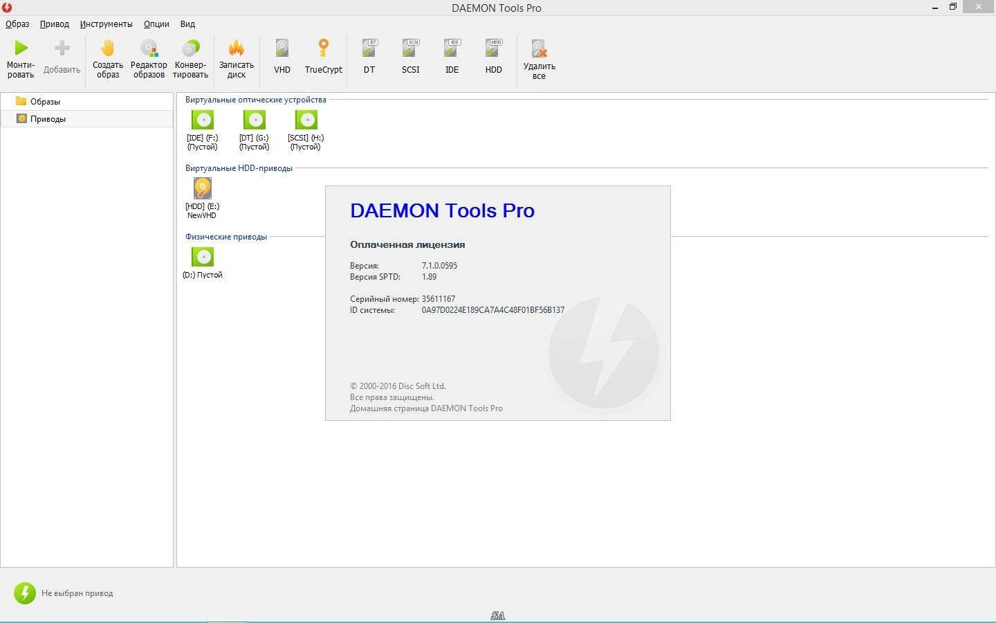Image resolution: width=996 pixels, height=623 pixels.
Task: Select Образы in the left panel
Action: pyautogui.click(x=86, y=101)
